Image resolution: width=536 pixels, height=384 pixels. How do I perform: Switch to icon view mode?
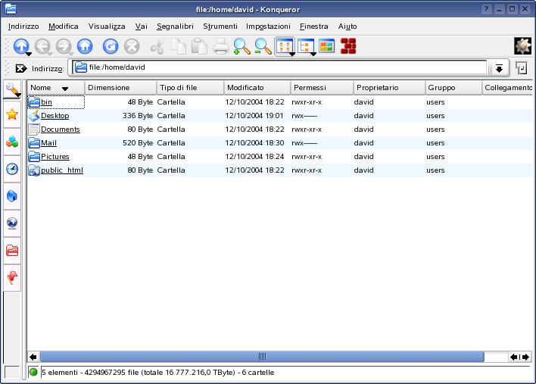pyautogui.click(x=284, y=46)
